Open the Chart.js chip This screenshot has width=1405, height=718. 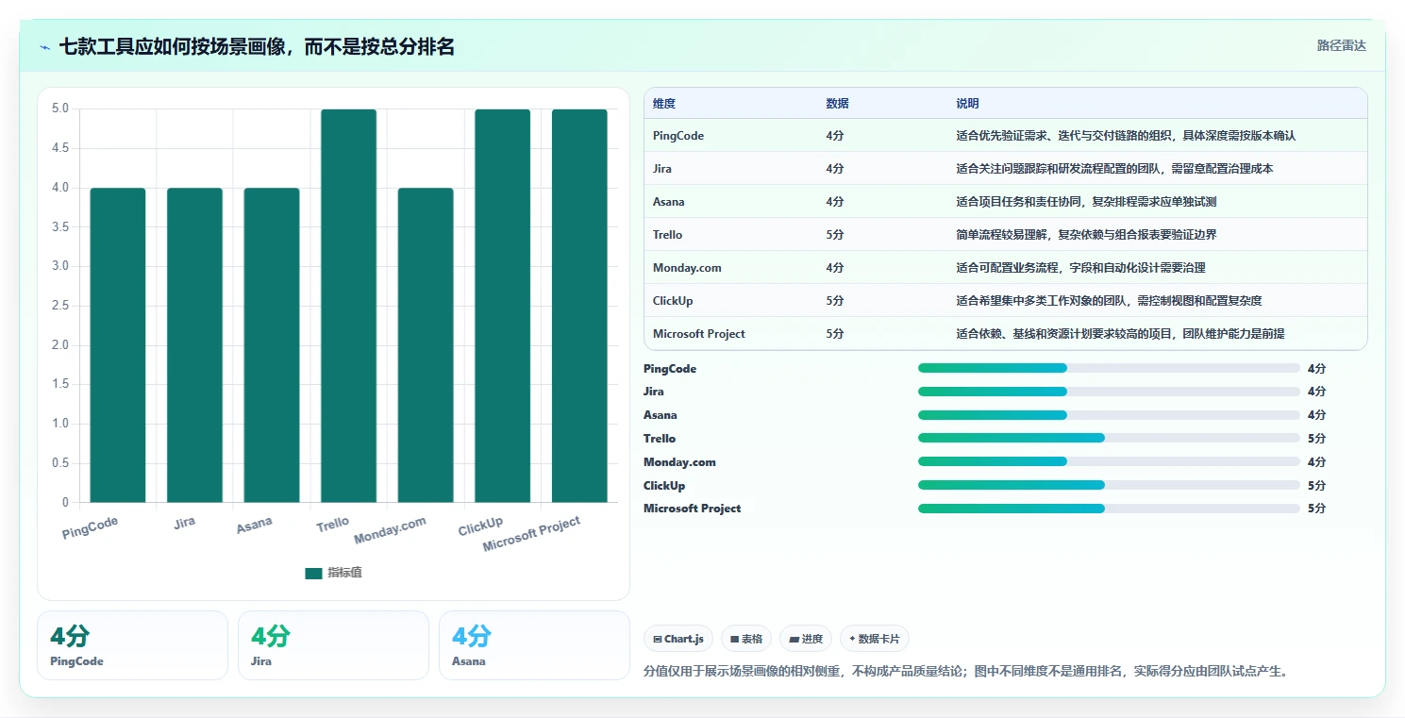tap(678, 639)
